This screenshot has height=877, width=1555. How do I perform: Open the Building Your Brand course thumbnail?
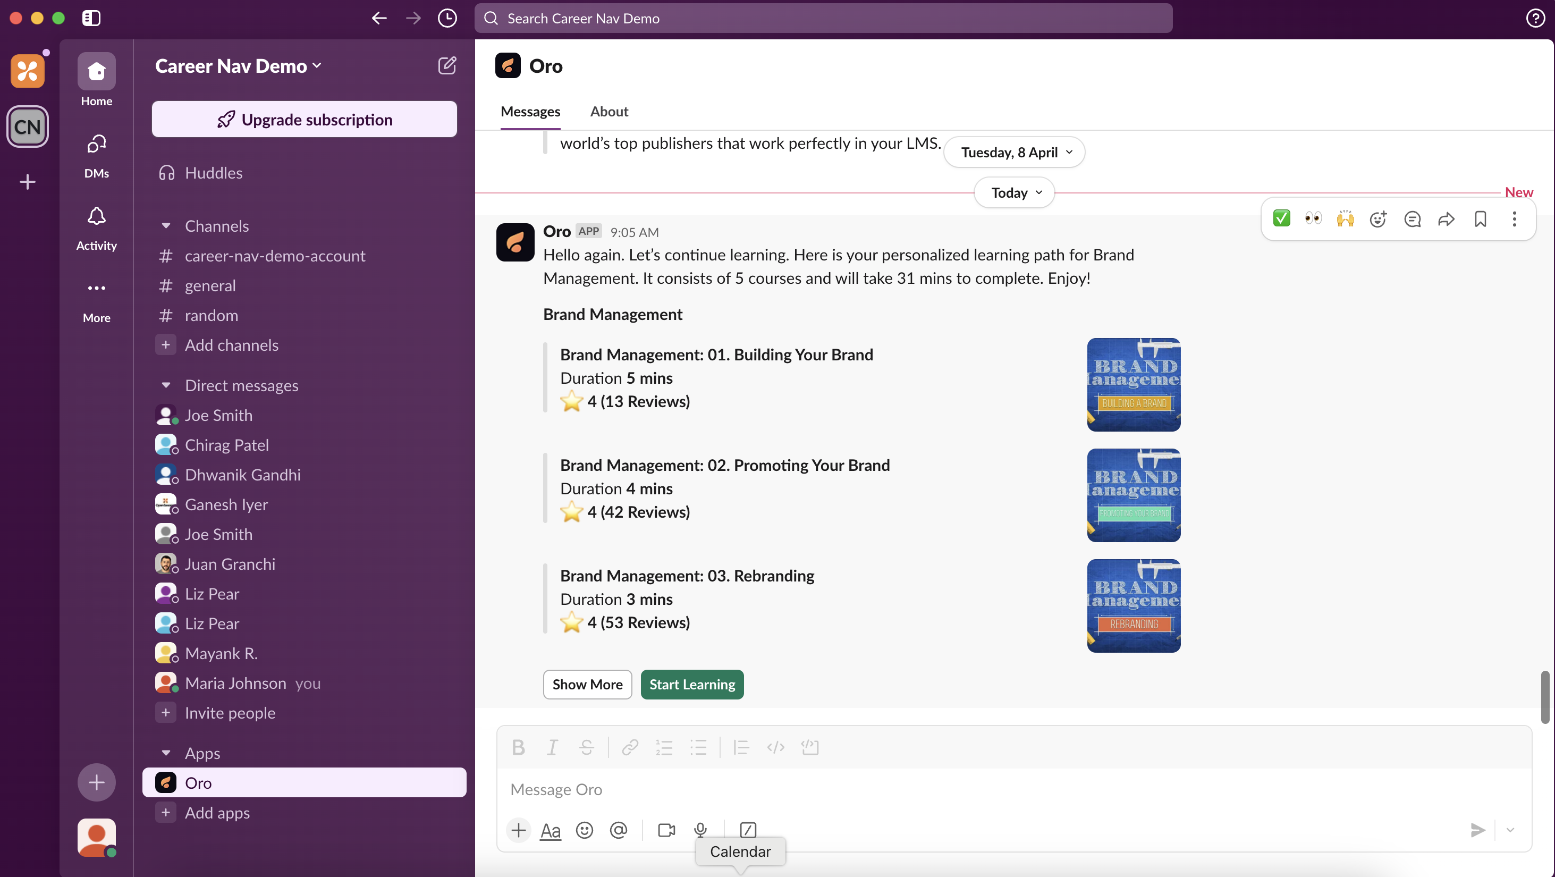pos(1134,384)
